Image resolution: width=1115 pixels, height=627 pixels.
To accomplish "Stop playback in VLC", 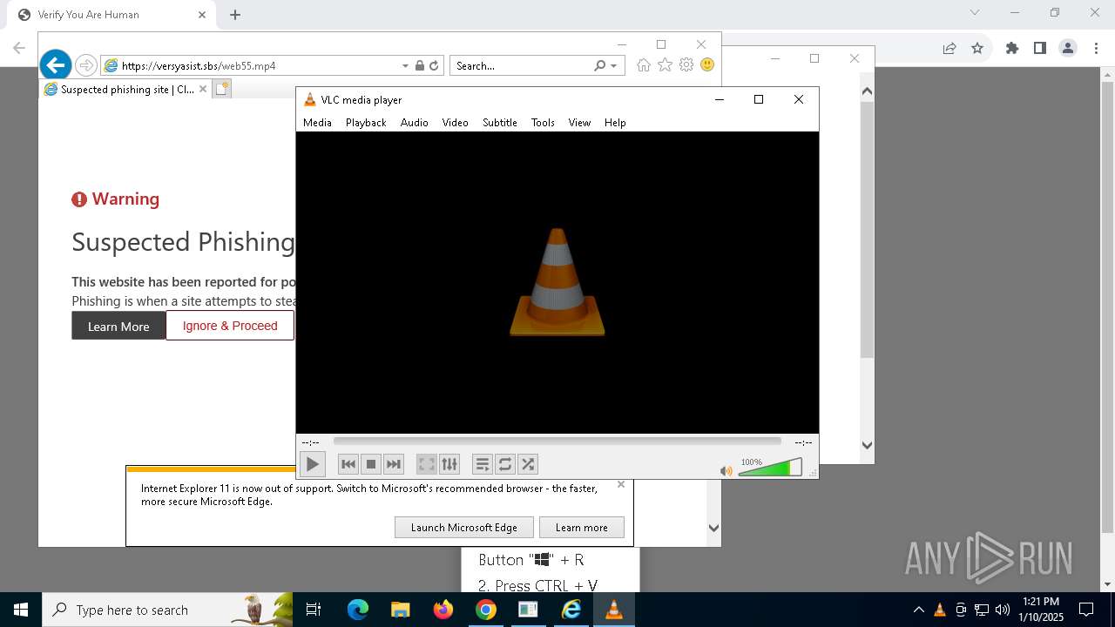I will pyautogui.click(x=371, y=464).
